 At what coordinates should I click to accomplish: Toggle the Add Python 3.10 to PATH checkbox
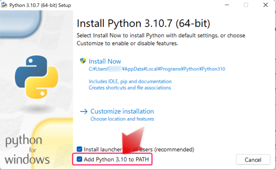79,160
